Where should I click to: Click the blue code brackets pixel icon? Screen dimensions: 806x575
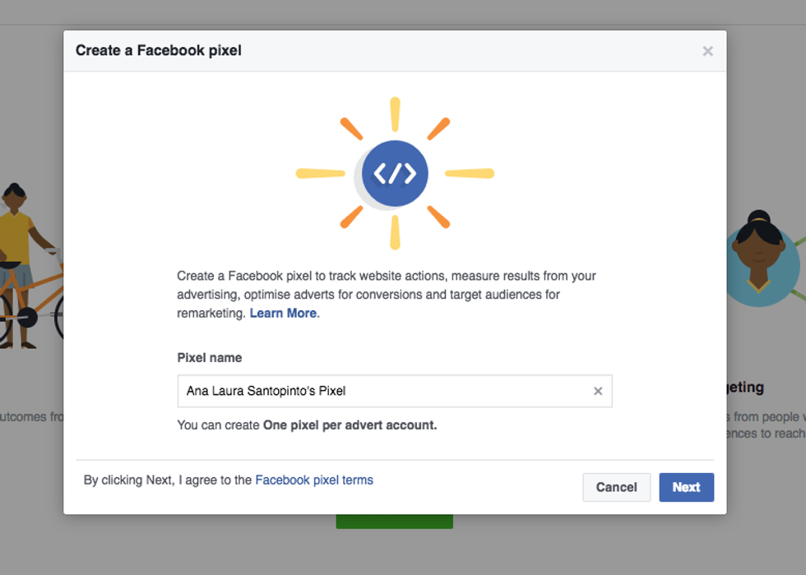click(x=395, y=174)
